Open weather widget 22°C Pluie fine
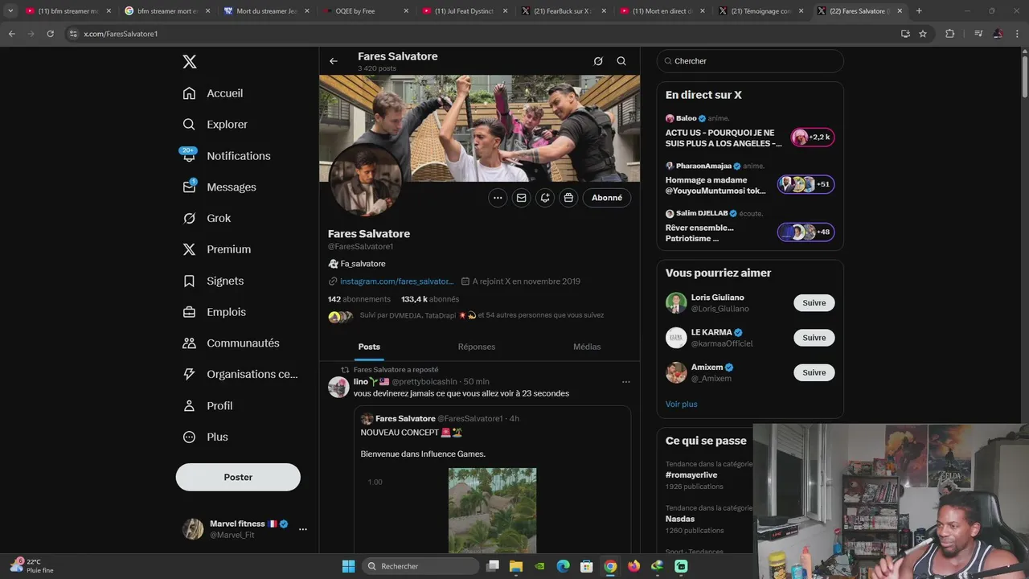 click(32, 566)
